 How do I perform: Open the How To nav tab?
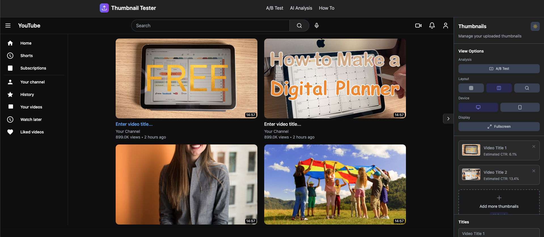pos(327,8)
